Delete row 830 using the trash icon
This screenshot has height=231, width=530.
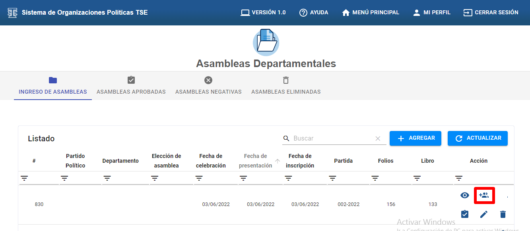pyautogui.click(x=503, y=214)
